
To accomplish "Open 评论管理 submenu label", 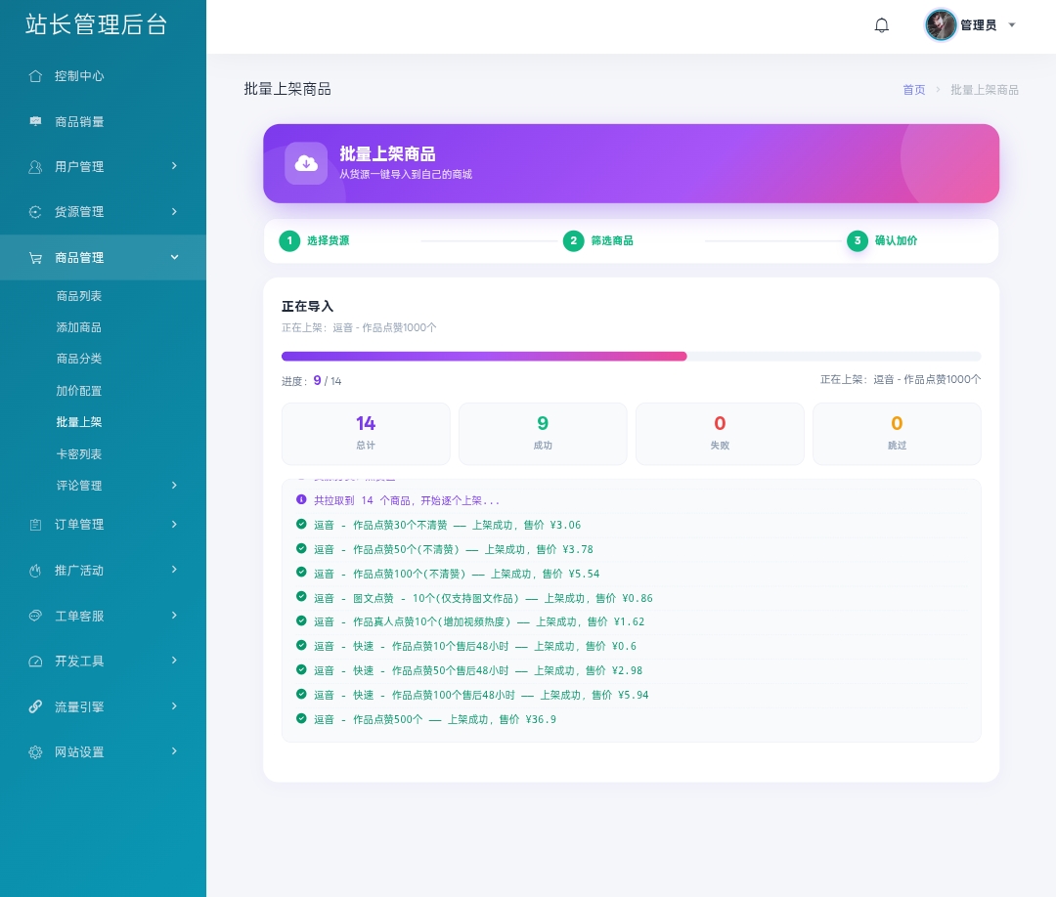I will click(79, 486).
